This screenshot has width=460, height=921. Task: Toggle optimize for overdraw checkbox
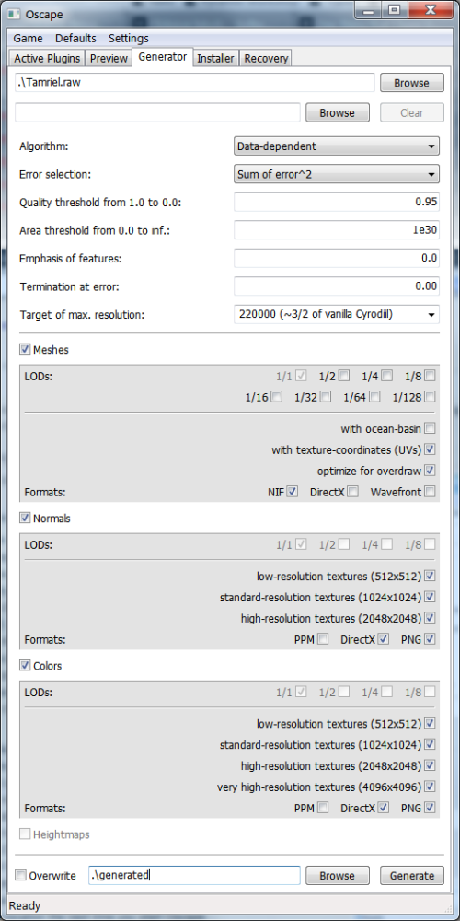[430, 471]
